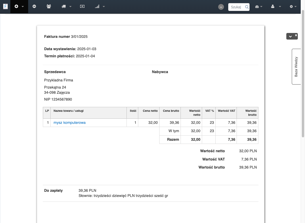This screenshot has width=305, height=223.
Task: Open the settings gear menu
Action: [293, 7]
